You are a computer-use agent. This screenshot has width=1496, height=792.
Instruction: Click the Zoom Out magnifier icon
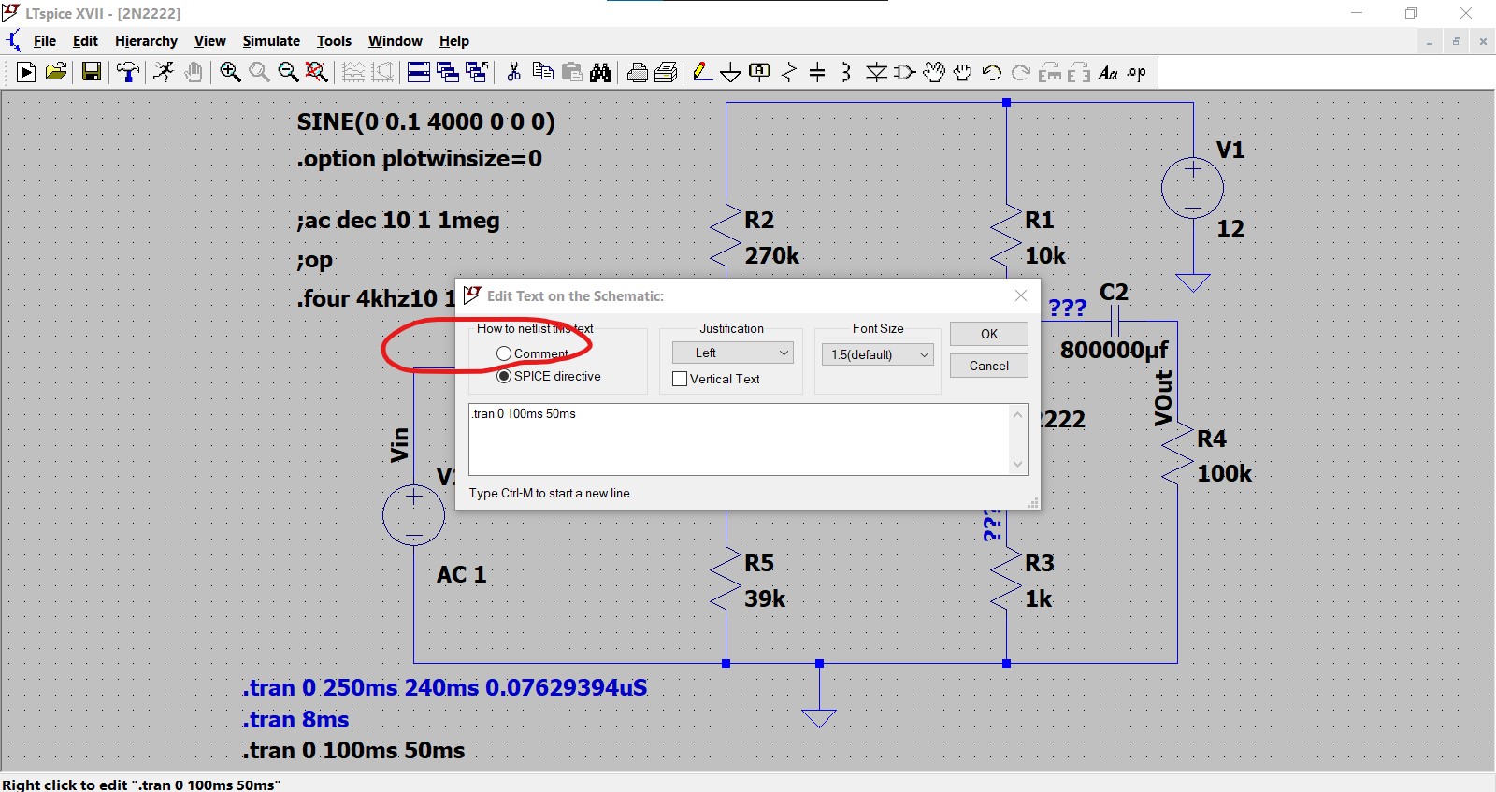pos(288,72)
